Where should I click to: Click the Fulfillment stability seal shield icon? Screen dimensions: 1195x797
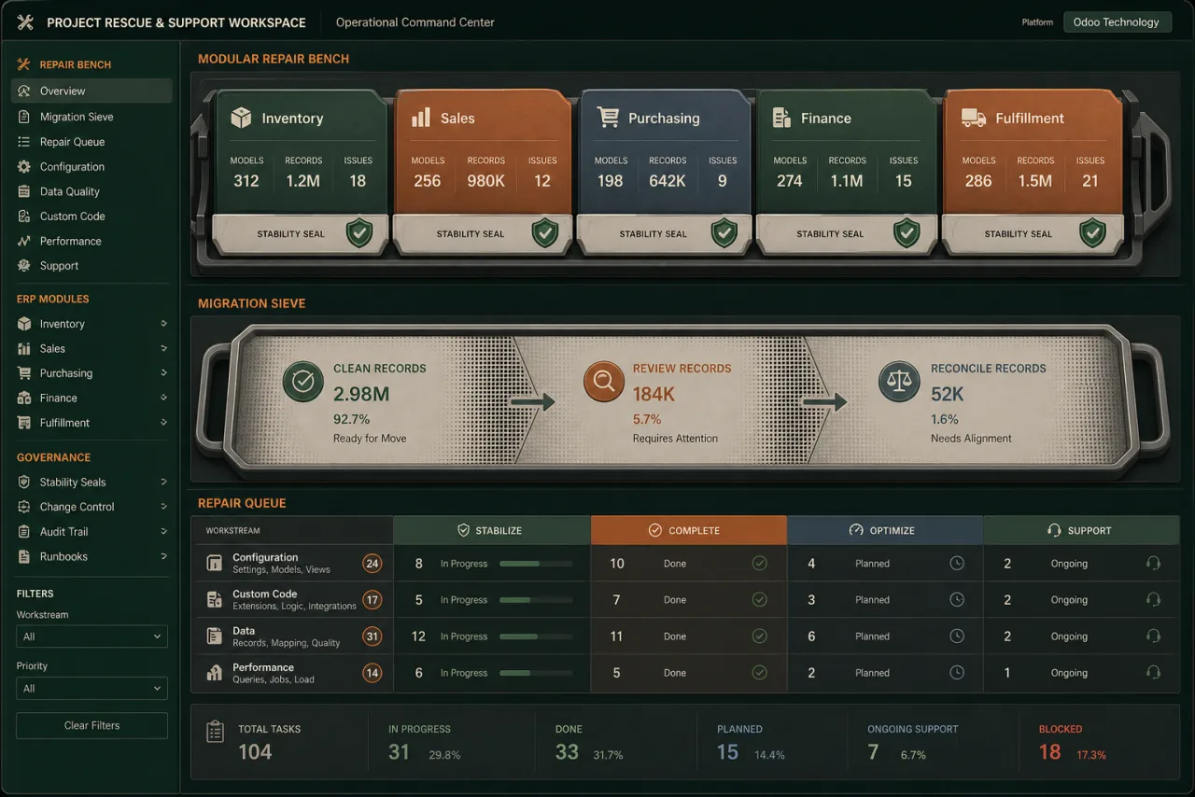click(x=1093, y=233)
